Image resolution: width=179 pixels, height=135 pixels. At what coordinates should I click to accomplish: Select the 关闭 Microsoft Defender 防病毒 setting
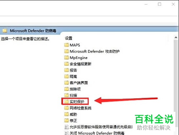tap(97, 133)
